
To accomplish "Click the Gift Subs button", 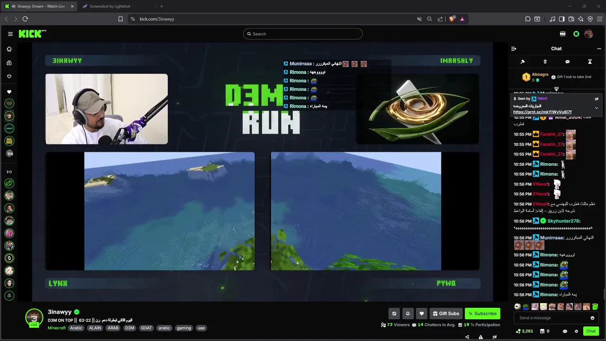I will pos(446,314).
